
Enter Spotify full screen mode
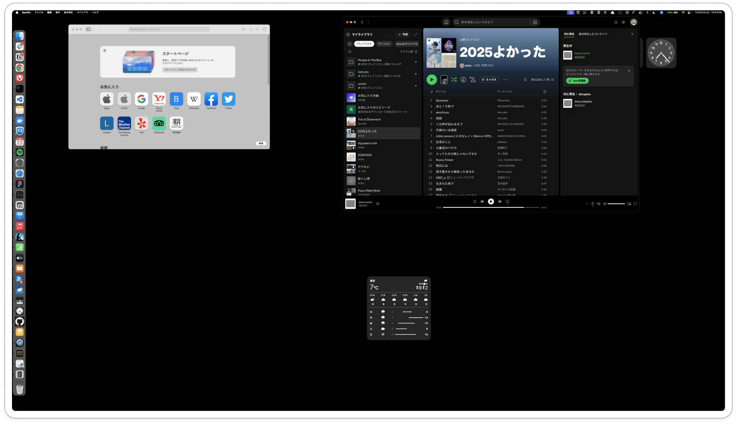coord(635,204)
